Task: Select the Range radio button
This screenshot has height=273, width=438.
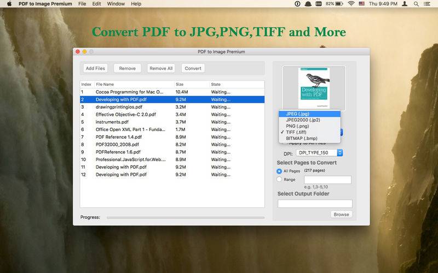Action: point(279,180)
